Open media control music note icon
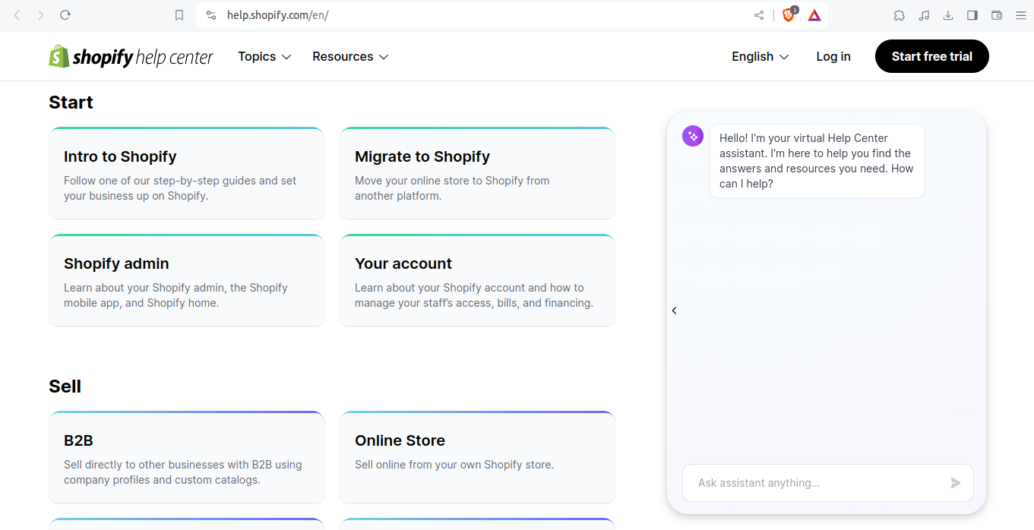1034x530 pixels. tap(924, 15)
